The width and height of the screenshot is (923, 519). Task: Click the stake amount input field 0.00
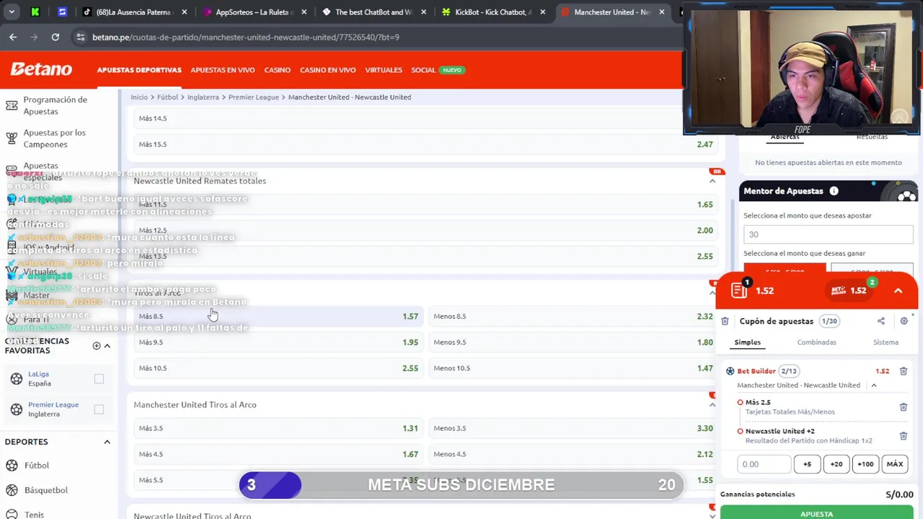pyautogui.click(x=764, y=464)
